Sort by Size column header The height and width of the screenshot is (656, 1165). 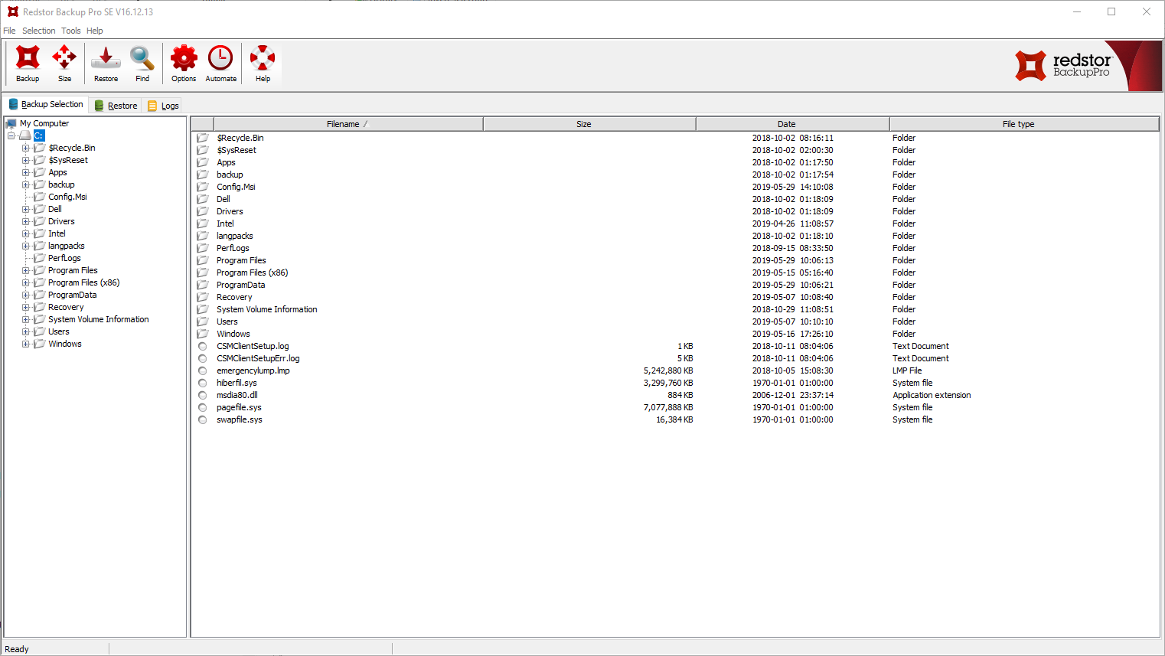589,124
